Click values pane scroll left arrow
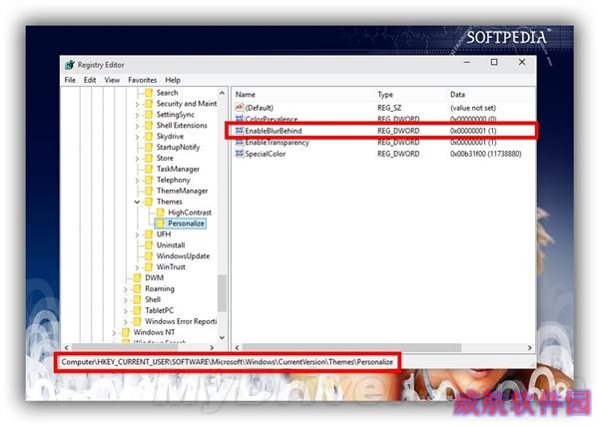This screenshot has height=426, width=599. 238,347
